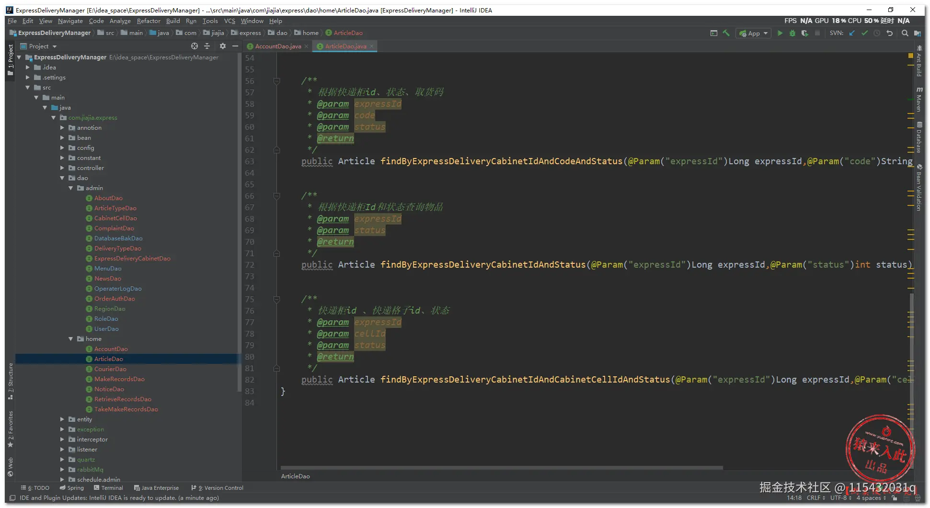Click the home breadcrumb in navigation bar
The width and height of the screenshot is (930, 508).
(306, 33)
